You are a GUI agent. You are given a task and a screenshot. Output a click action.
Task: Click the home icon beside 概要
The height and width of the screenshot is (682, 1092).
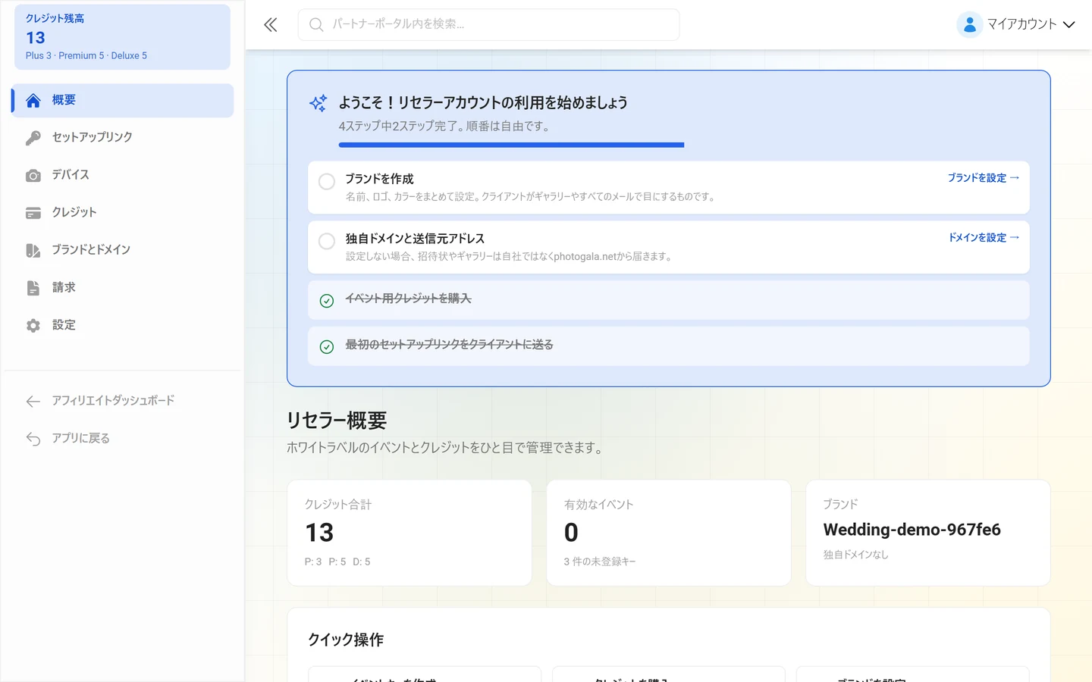tap(33, 101)
